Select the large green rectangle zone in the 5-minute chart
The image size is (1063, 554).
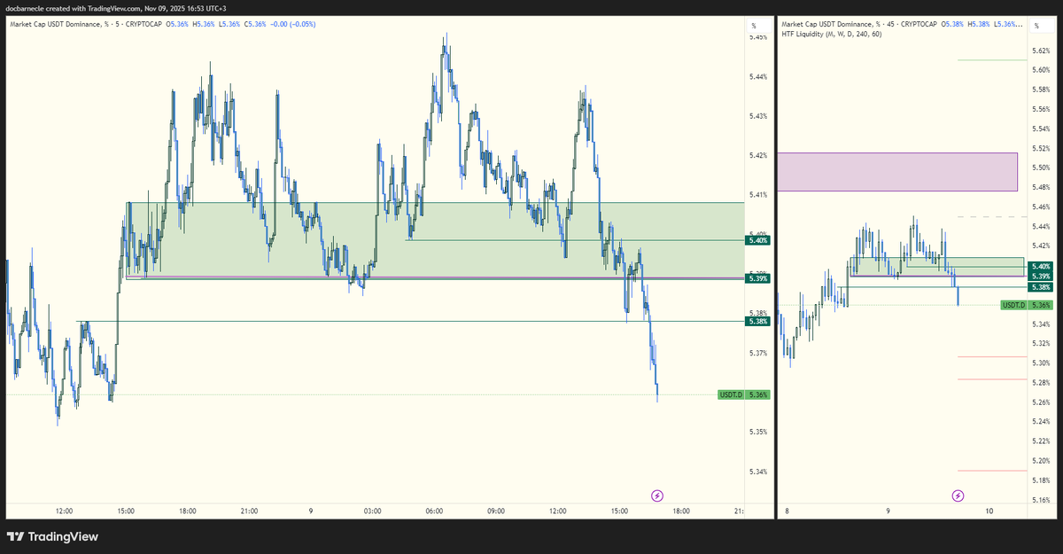[x=435, y=240]
